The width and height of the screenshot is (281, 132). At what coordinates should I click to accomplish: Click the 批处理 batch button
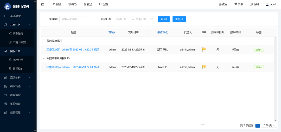tap(179, 19)
